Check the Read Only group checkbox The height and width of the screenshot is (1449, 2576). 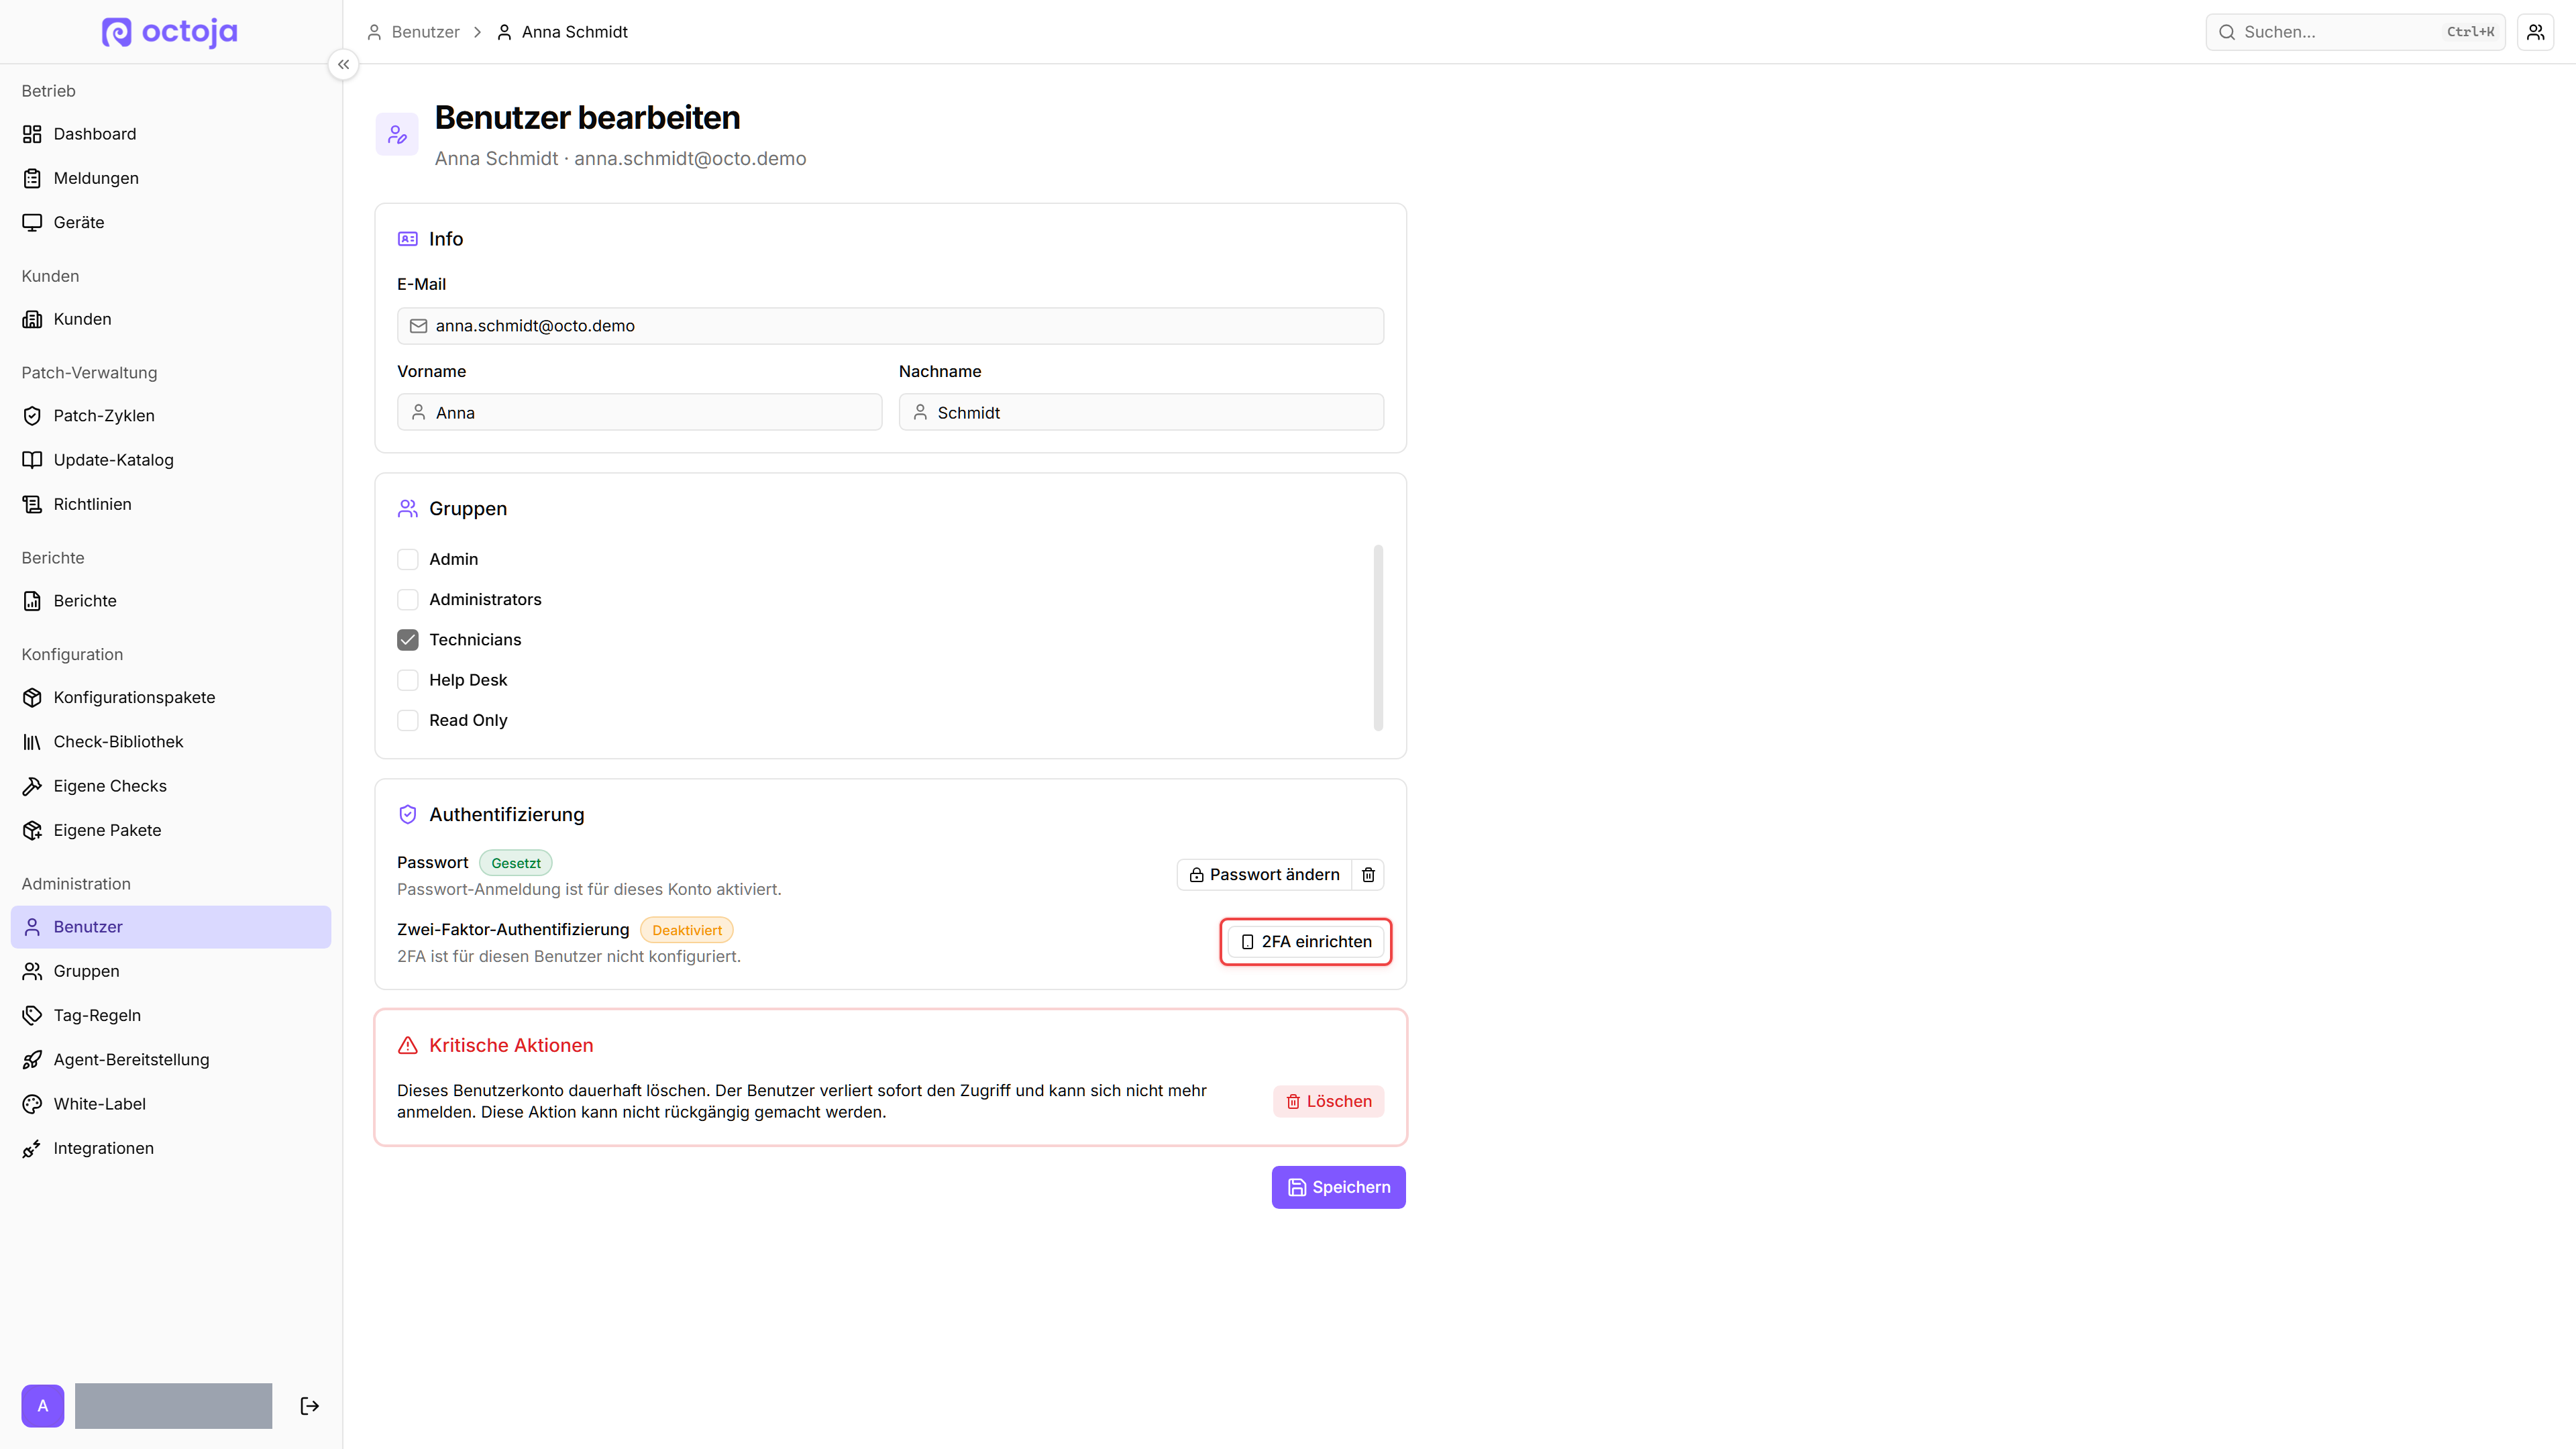tap(408, 720)
